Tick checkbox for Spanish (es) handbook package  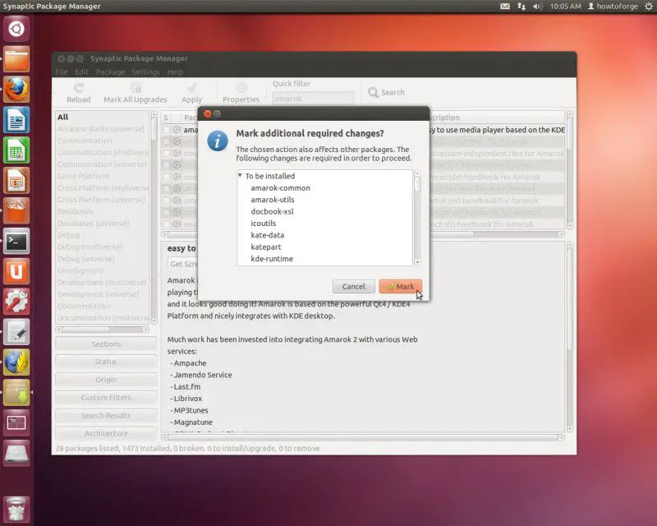pyautogui.click(x=167, y=201)
